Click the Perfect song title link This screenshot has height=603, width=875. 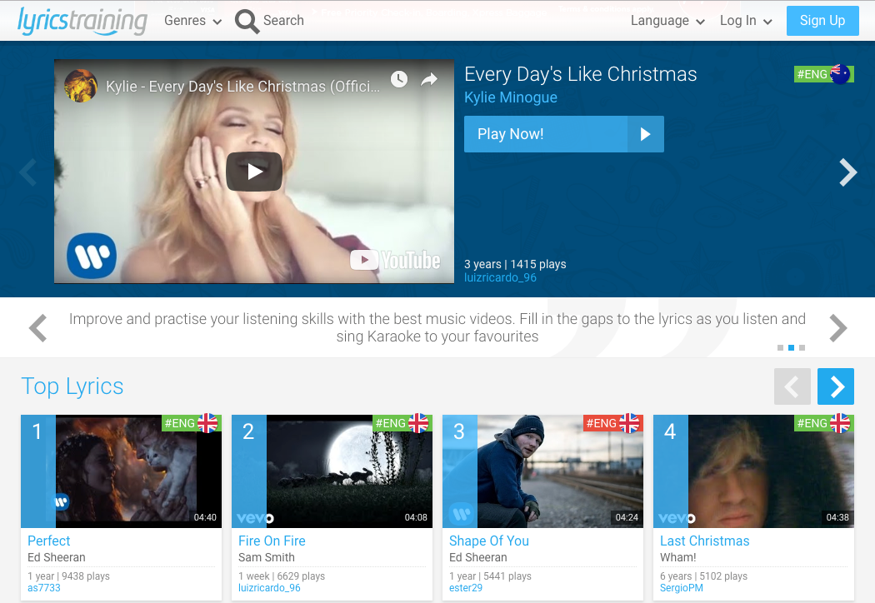[48, 541]
